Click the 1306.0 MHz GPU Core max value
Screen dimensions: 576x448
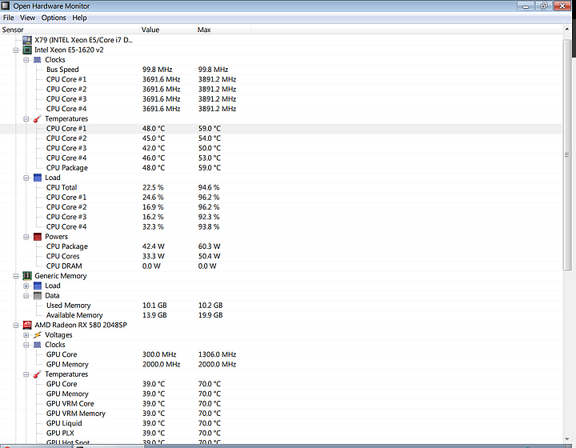tap(217, 354)
